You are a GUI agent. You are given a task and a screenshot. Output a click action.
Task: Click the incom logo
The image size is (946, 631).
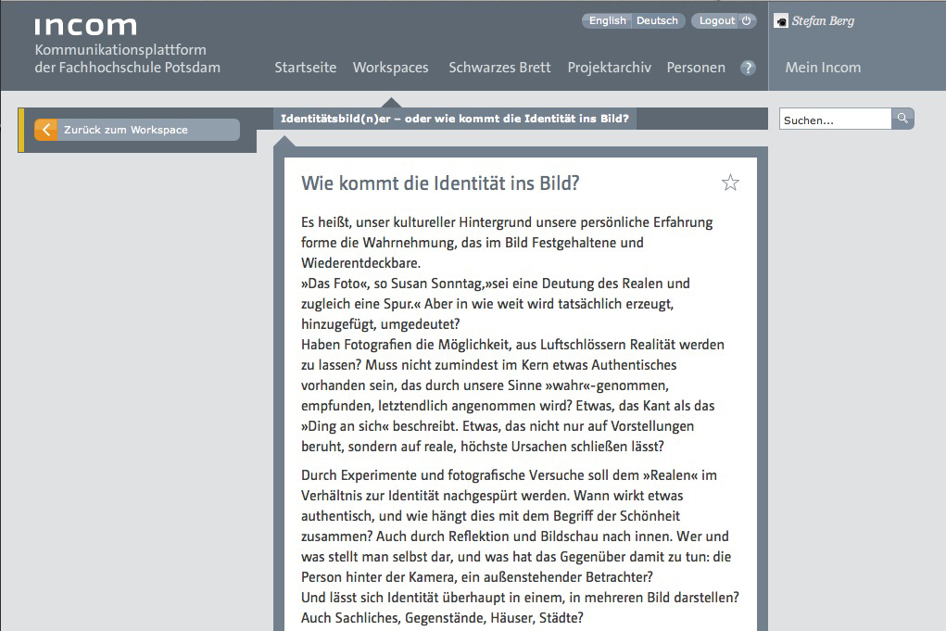(85, 26)
